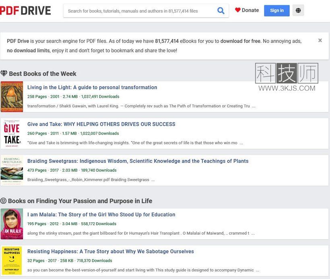Open the globe language selector
This screenshot has width=330, height=279.
pos(298,10)
